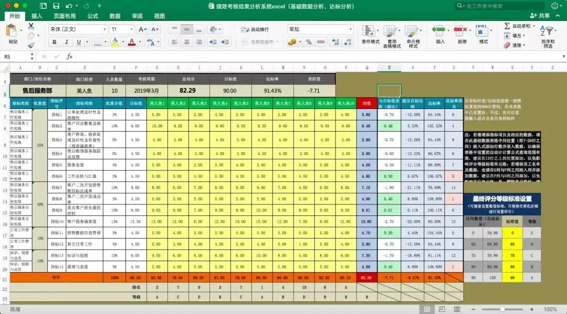This screenshot has width=567, height=314.
Task: Switch to the 视图 ribbon tab
Action: tap(159, 16)
